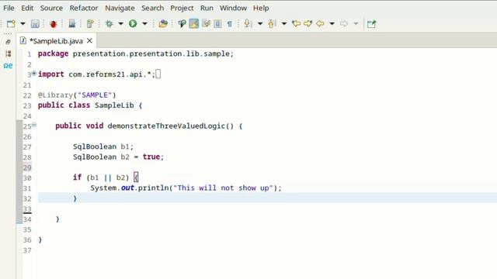The width and height of the screenshot is (497, 279).
Task: Click line number 33 in the gutter
Action: 27,209
